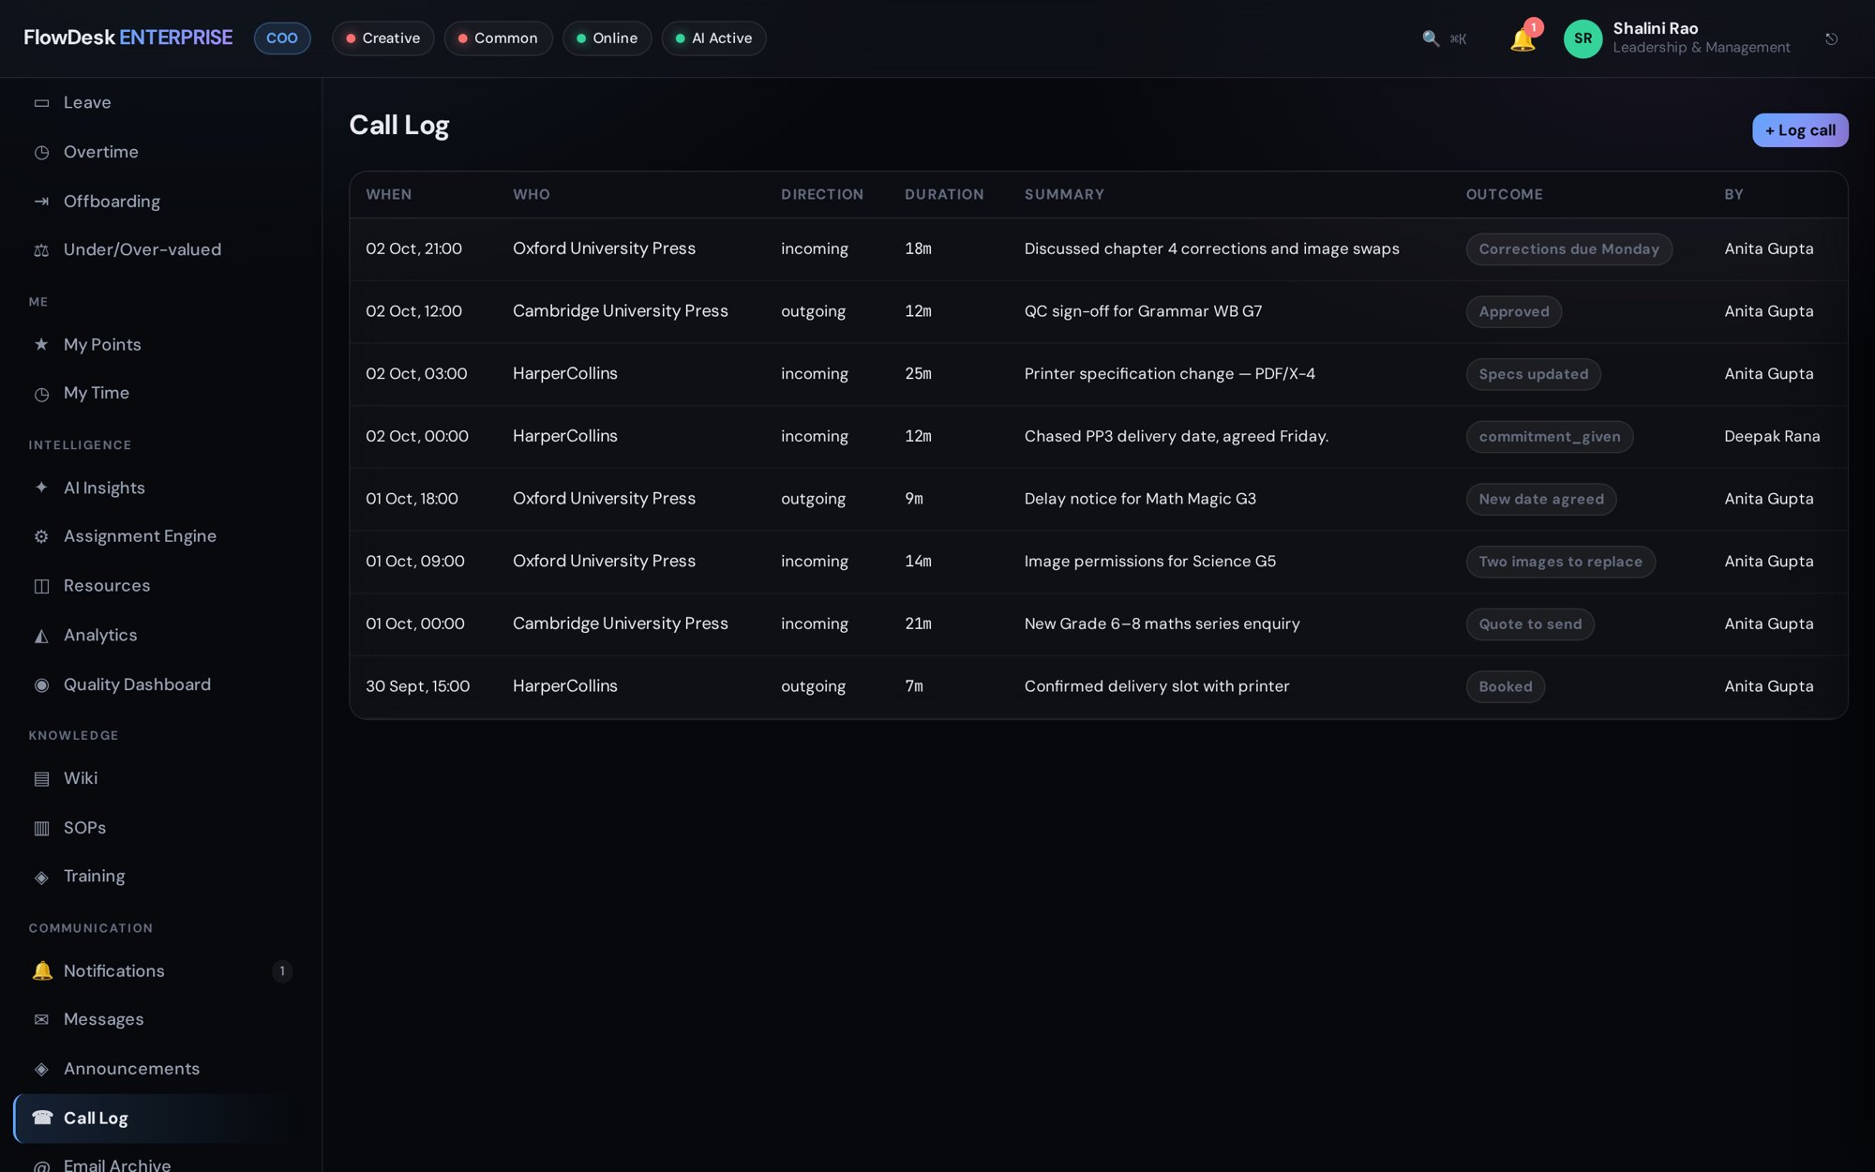Click "New Grade 6–8 maths series enquiry"

point(1162,624)
